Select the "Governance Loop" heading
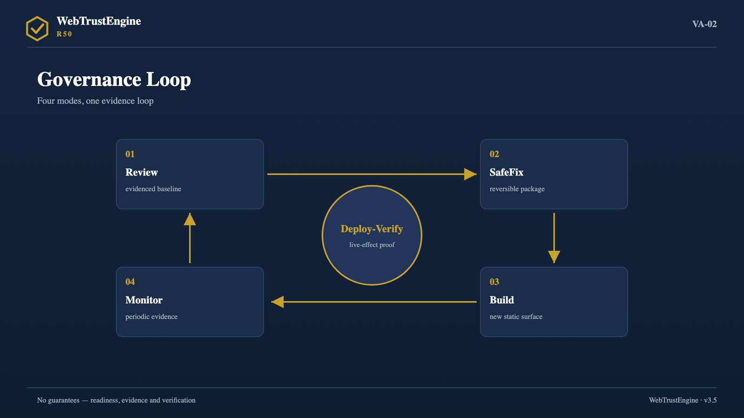This screenshot has width=744, height=418. [114, 79]
